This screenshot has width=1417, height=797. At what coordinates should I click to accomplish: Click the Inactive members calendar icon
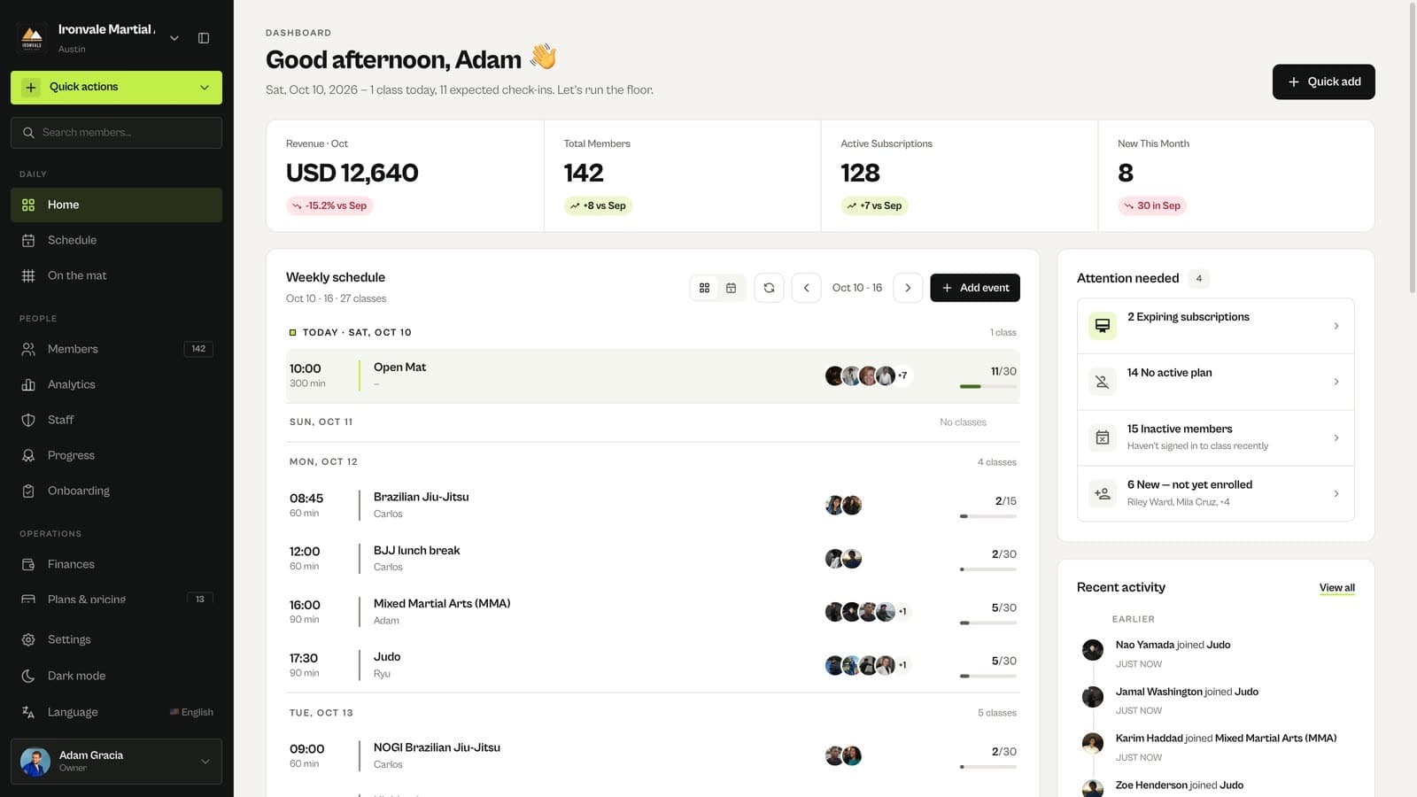pyautogui.click(x=1103, y=437)
